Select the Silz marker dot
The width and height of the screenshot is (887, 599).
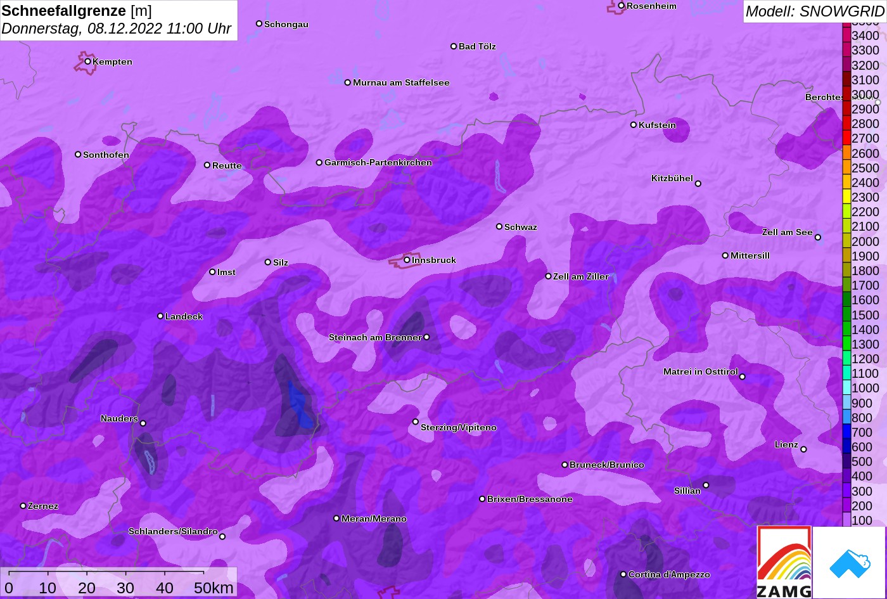(x=268, y=262)
